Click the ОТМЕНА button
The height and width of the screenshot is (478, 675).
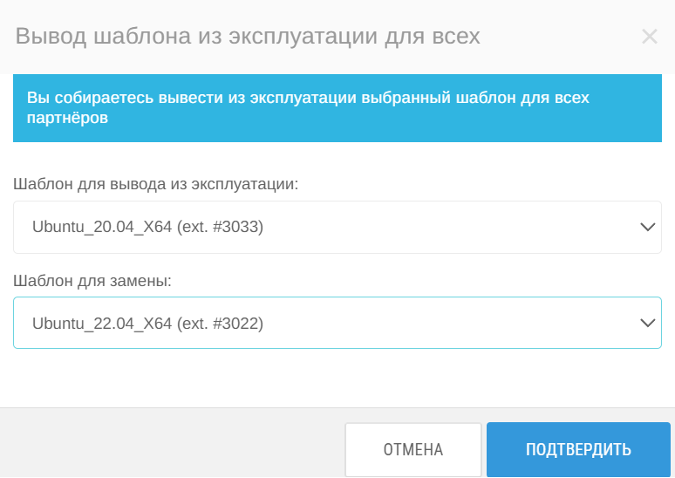(x=412, y=449)
